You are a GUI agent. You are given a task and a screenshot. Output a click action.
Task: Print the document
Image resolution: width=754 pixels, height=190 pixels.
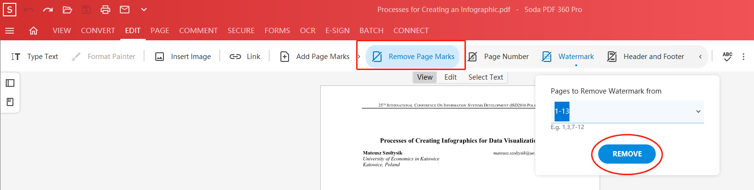point(105,10)
